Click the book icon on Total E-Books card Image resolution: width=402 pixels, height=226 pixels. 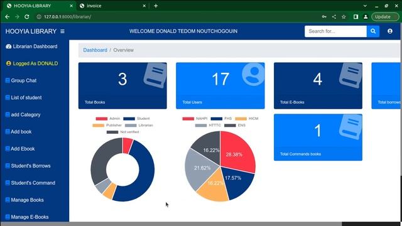click(350, 75)
